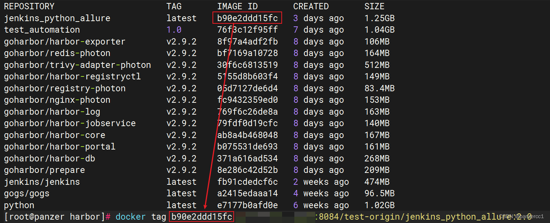This screenshot has width=550, height=223.
Task: Select image ID 76f3c12f95ff
Action: pos(247,30)
